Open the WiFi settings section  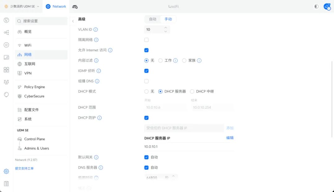click(41, 45)
